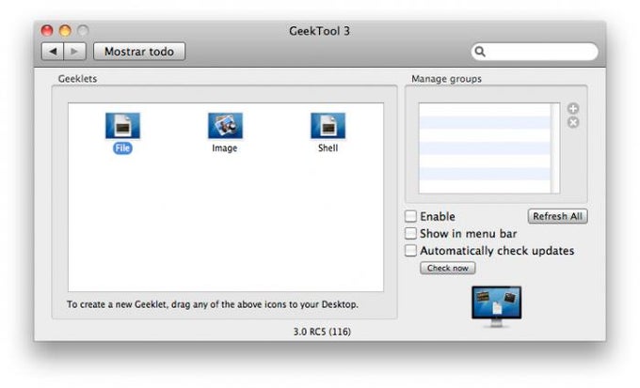The width and height of the screenshot is (640, 388).
Task: Go forward with the right arrow
Action: point(74,52)
